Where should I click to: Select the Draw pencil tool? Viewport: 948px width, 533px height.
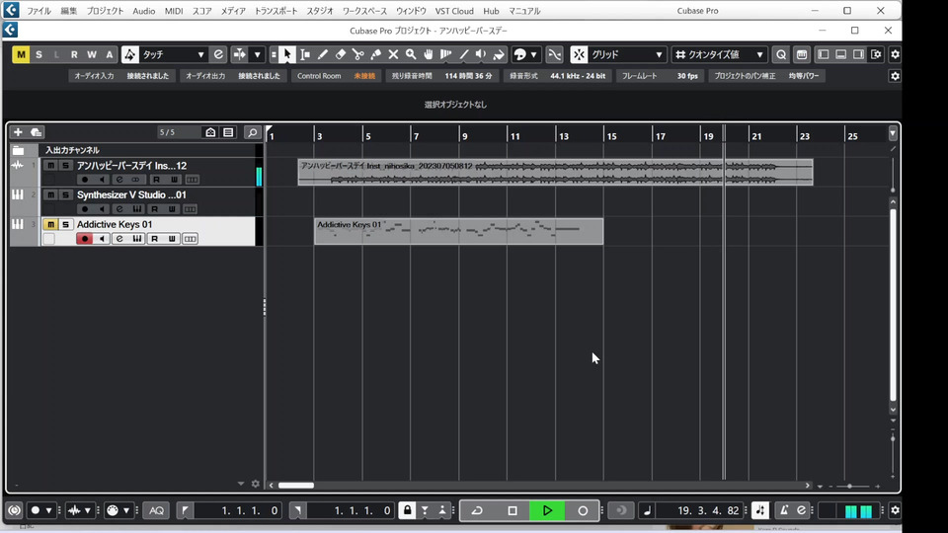(323, 54)
